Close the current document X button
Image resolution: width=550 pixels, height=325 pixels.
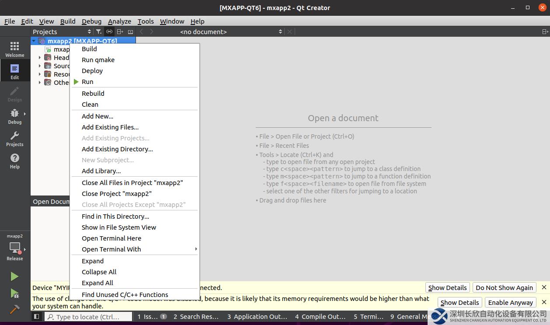289,31
